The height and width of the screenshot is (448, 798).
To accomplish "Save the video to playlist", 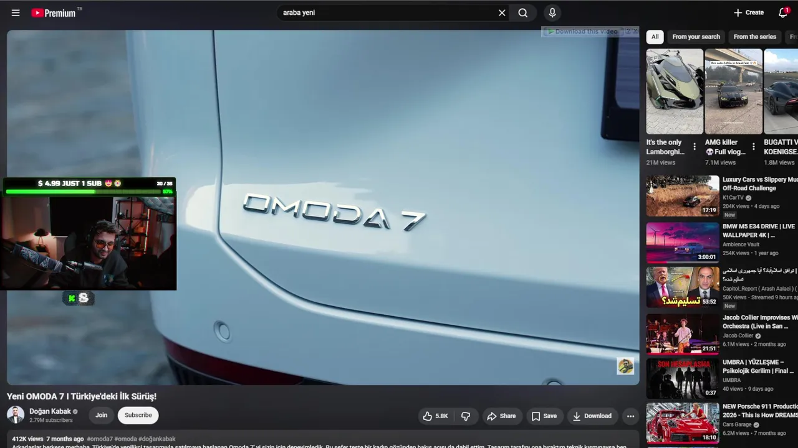I will click(544, 416).
